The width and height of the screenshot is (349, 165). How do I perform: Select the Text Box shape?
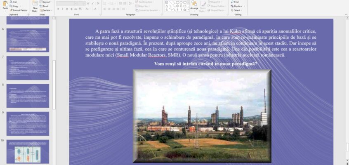click(x=167, y=2)
